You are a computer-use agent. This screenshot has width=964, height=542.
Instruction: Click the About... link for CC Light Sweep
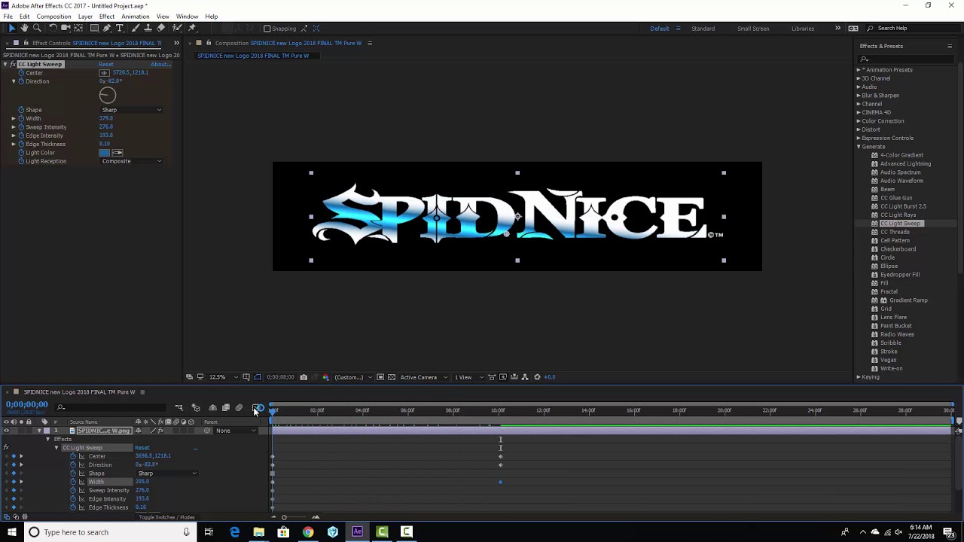[160, 65]
